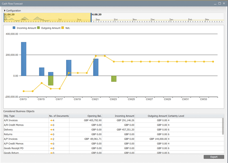
Task: Sort by Obj. Type column header
Action: click(26, 116)
